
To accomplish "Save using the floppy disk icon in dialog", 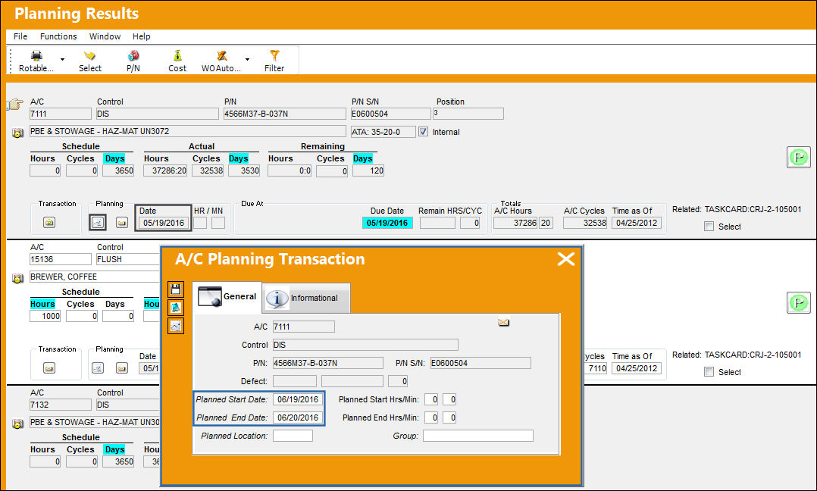I will click(176, 289).
